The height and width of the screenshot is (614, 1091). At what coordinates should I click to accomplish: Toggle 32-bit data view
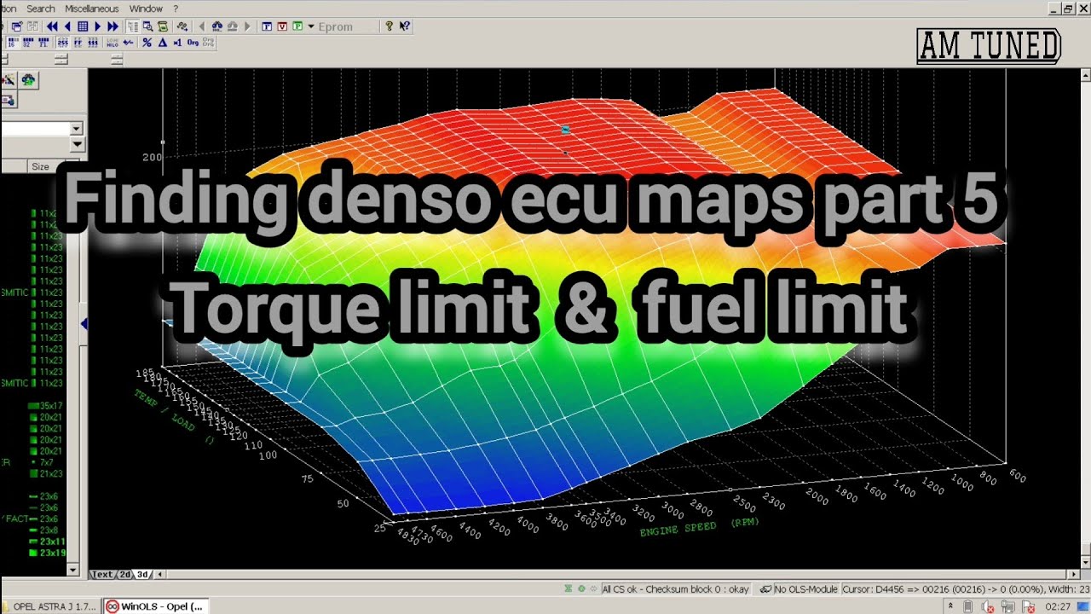[28, 42]
